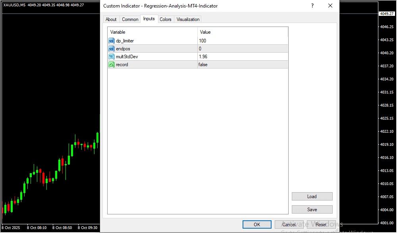397x233 pixels.
Task: Save the current input settings
Action: tap(312, 210)
